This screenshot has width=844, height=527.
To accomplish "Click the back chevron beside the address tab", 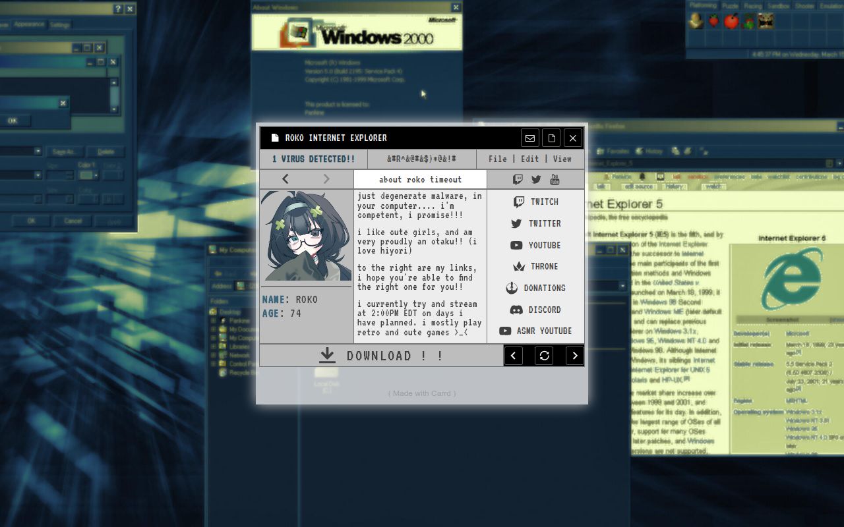I will pyautogui.click(x=286, y=179).
